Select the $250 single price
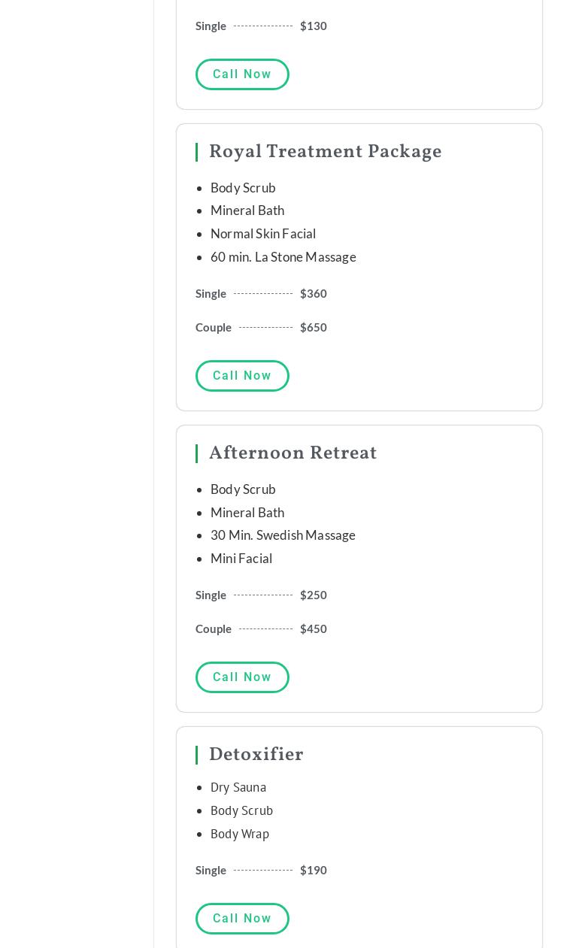This screenshot has height=948, width=579. click(313, 595)
